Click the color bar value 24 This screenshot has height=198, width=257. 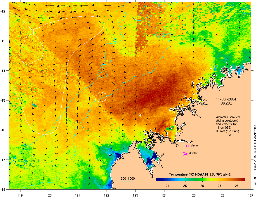[x=167, y=186]
